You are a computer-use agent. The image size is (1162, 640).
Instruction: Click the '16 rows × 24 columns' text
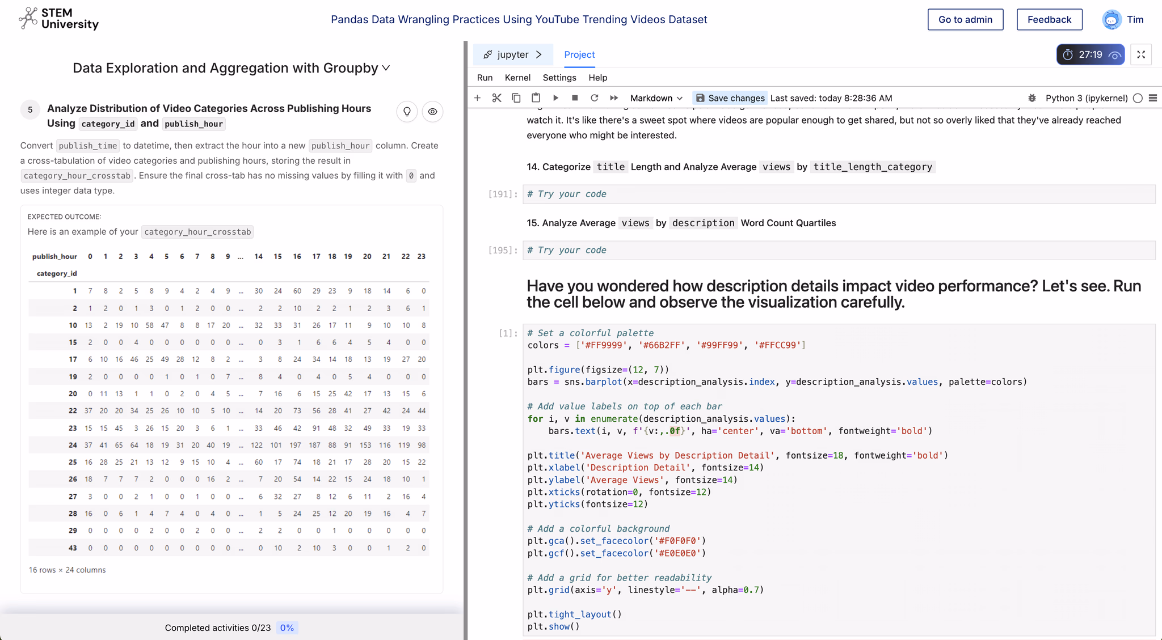(x=67, y=570)
